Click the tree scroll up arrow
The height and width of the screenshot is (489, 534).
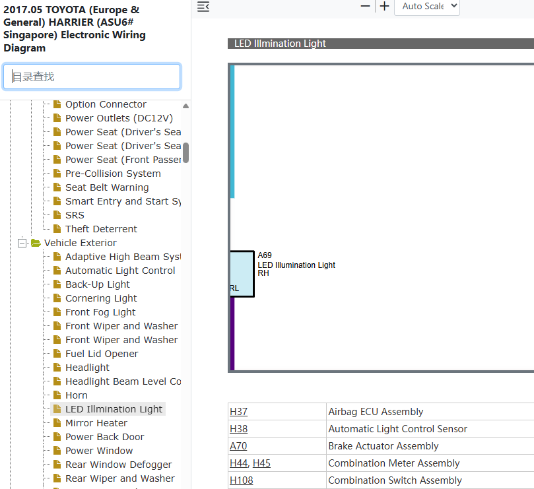pos(185,106)
